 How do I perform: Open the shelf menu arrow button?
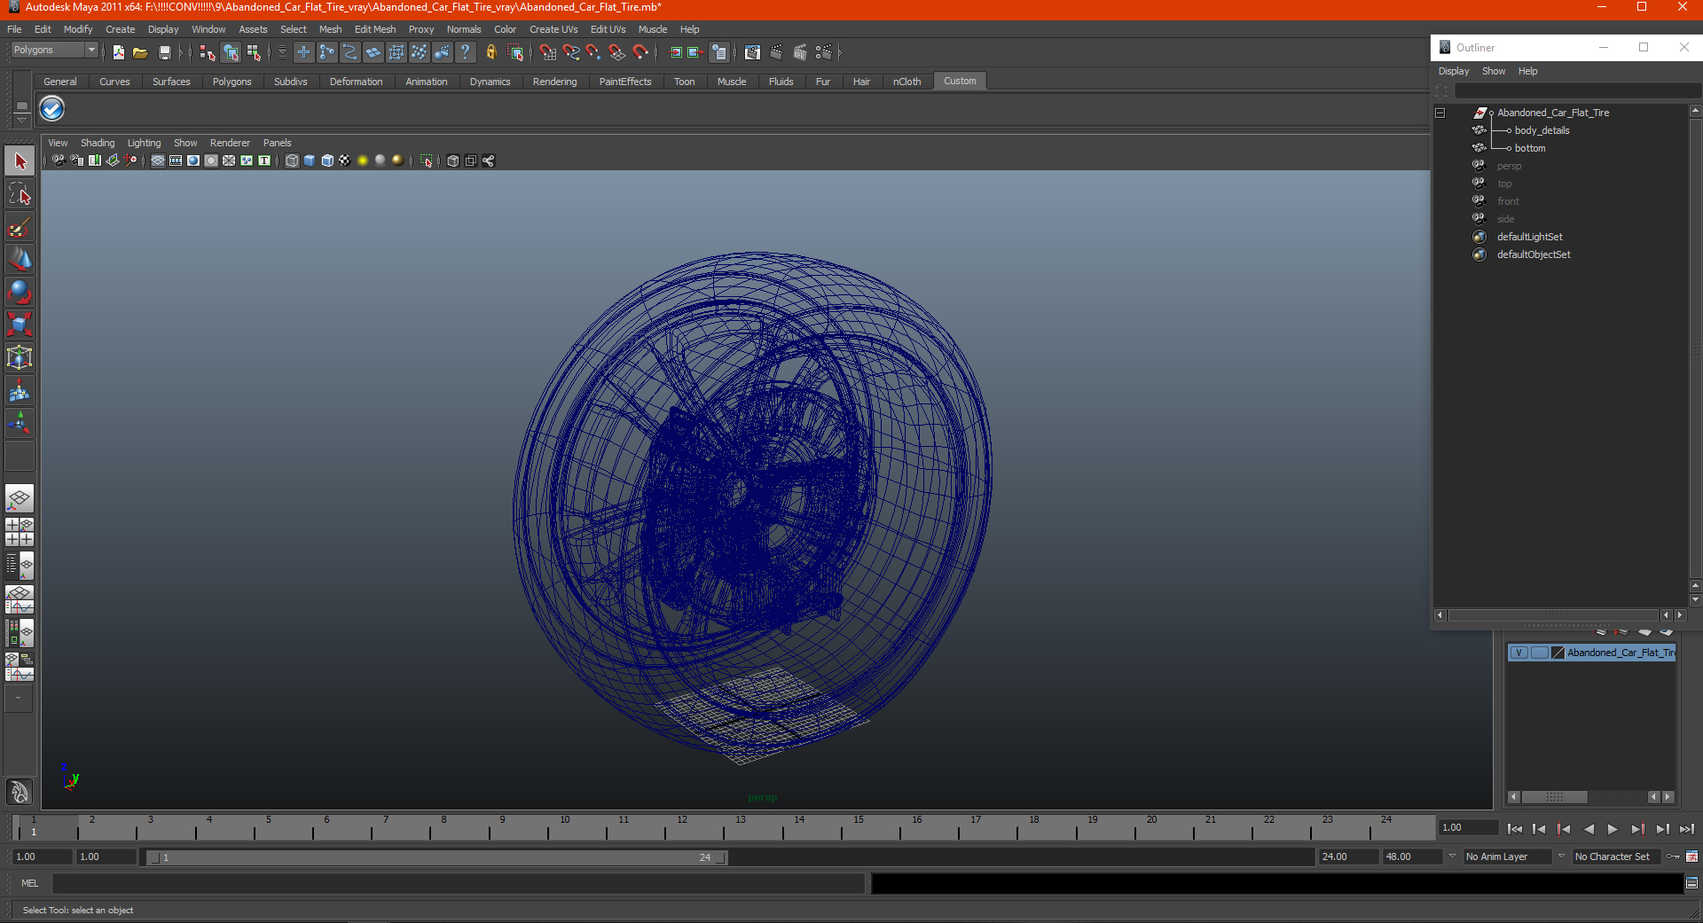(21, 119)
